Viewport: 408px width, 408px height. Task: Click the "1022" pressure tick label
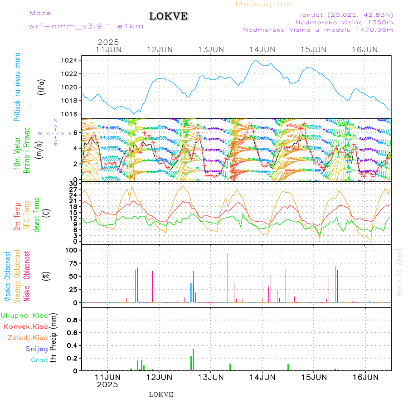pyautogui.click(x=69, y=74)
